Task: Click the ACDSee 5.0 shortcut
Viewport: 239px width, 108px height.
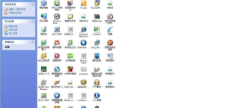Action: 44,69
